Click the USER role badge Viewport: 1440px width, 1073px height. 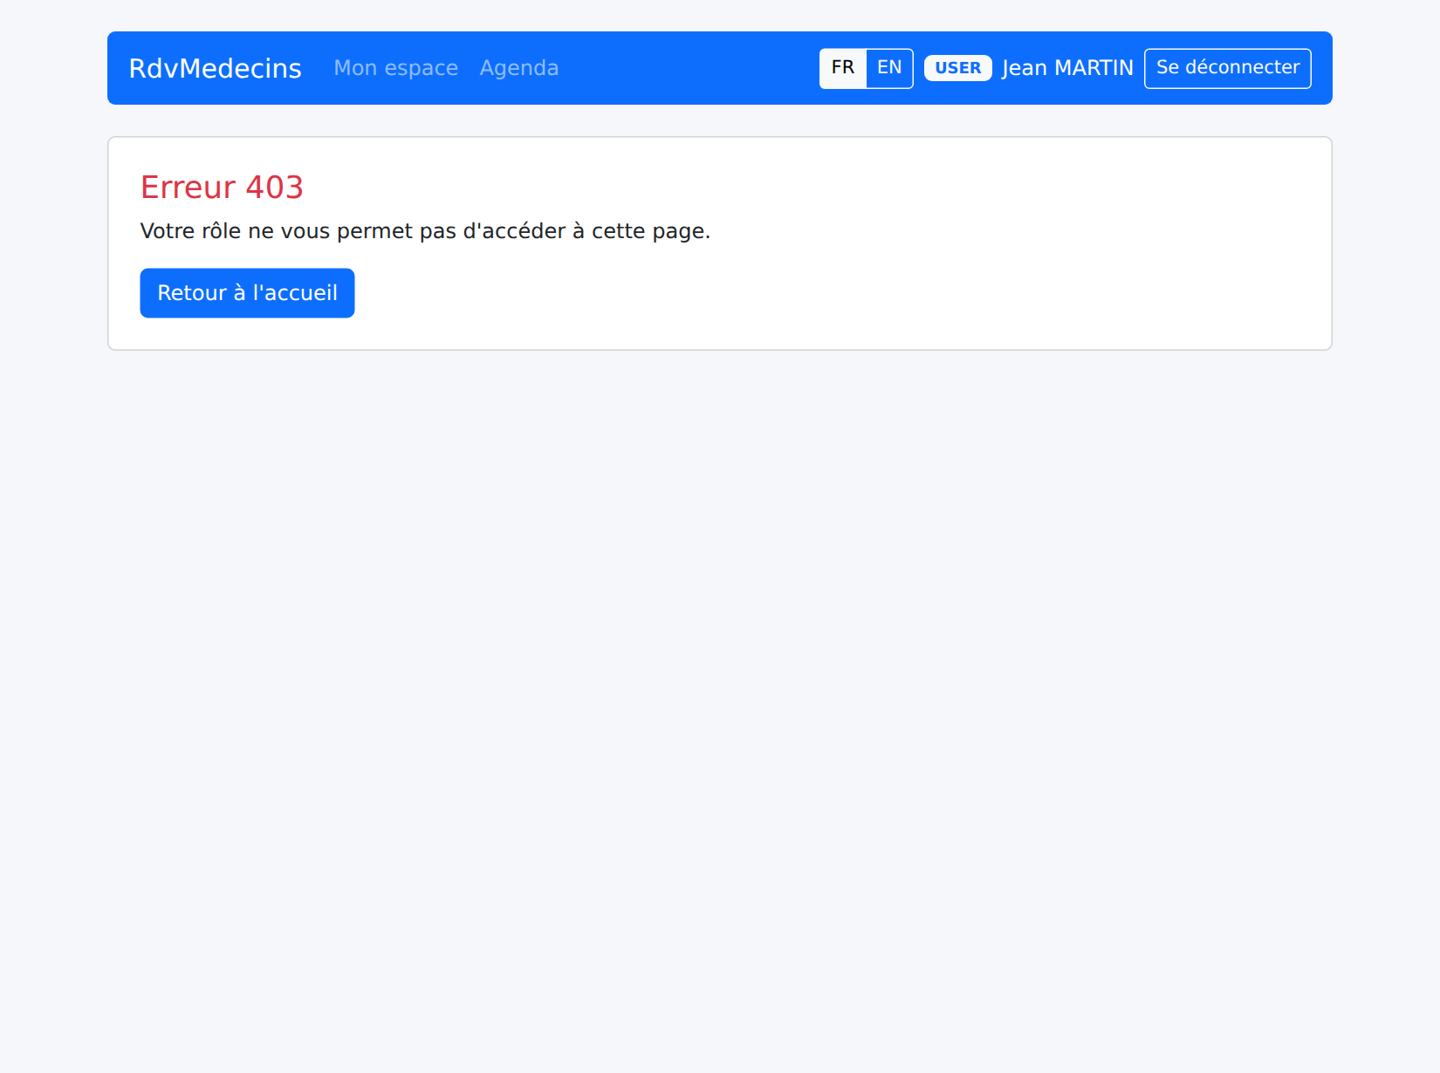pyautogui.click(x=958, y=68)
